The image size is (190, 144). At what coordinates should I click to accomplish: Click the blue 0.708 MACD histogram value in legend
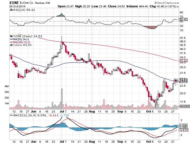pos(65,115)
